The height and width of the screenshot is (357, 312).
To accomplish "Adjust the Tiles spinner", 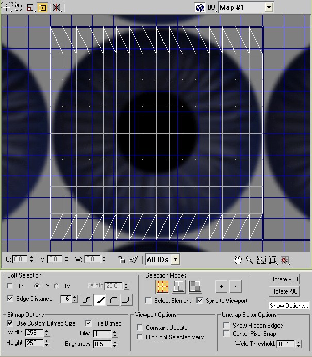I will click(114, 334).
